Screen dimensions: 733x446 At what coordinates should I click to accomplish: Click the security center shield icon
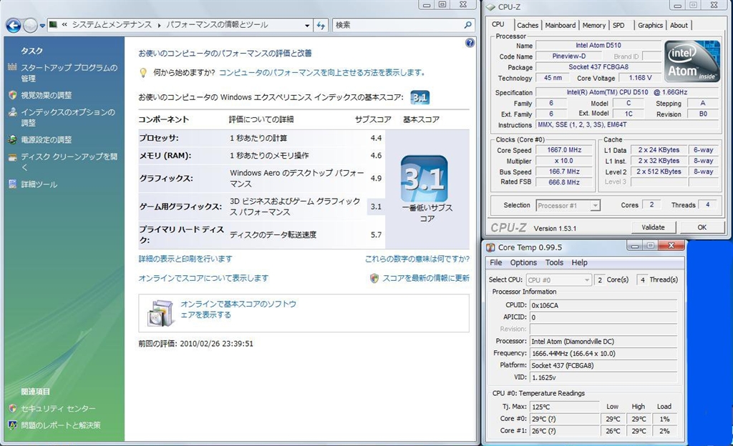coord(12,409)
